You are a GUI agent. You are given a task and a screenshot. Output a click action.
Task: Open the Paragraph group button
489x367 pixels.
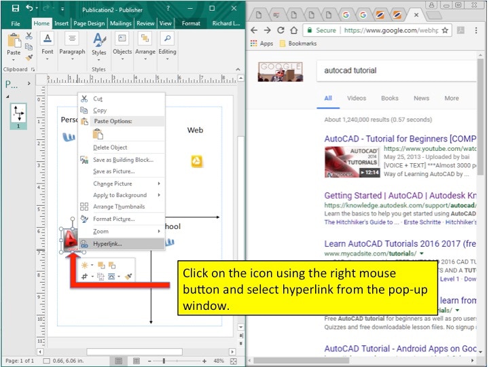click(x=72, y=46)
